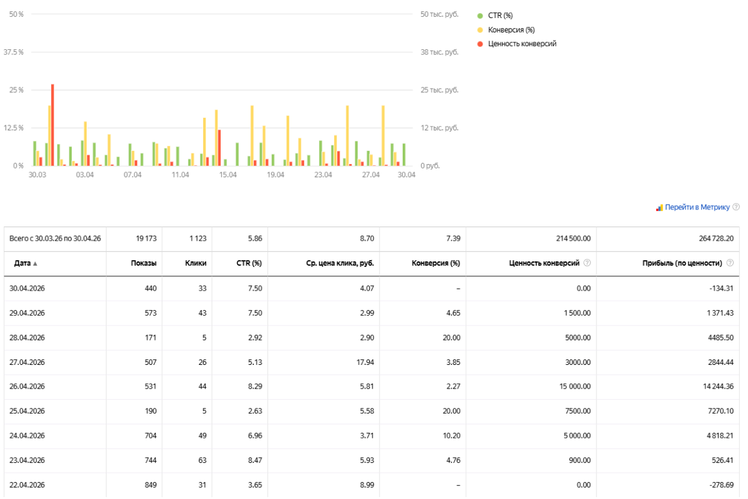Click the 26.04.2026 date cell
The image size is (748, 499).
[27, 387]
